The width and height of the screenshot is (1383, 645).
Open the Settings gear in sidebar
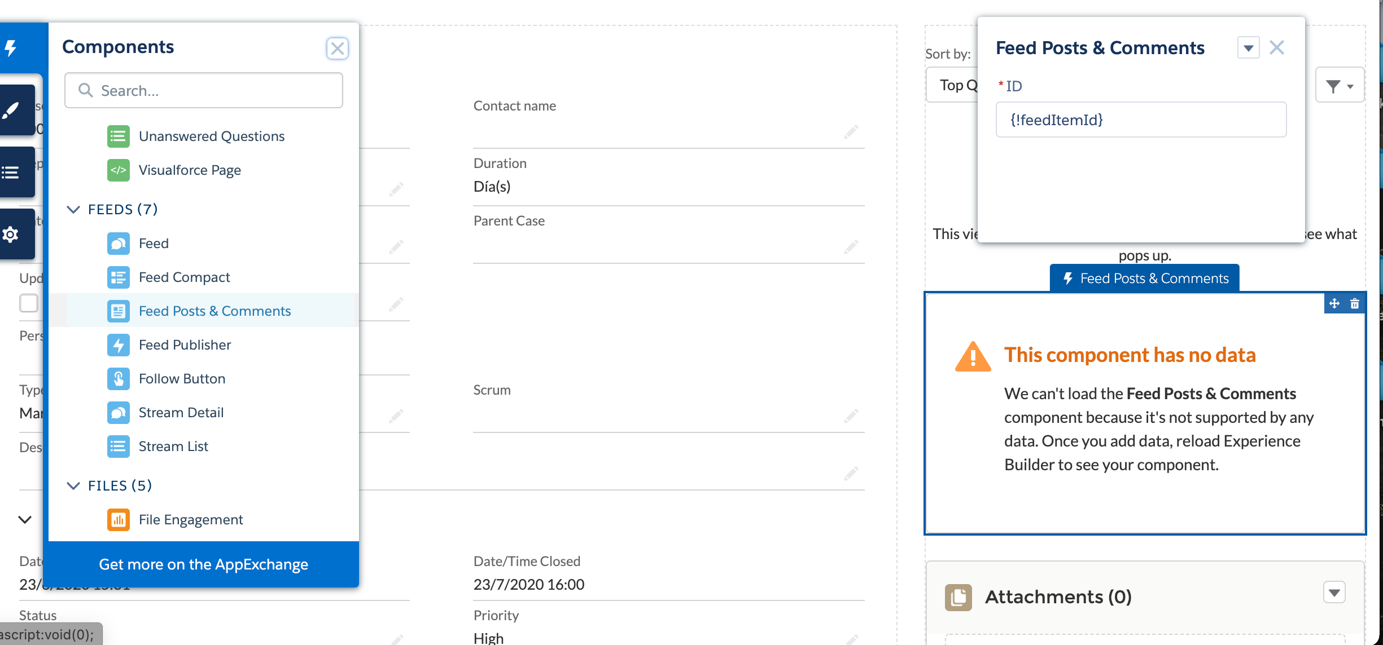pyautogui.click(x=11, y=234)
